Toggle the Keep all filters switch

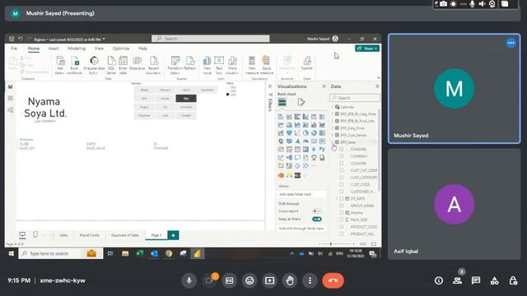click(x=316, y=220)
